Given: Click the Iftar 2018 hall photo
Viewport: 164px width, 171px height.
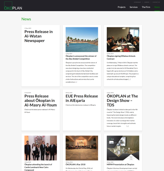Looking at the screenshot, I should click(x=82, y=148).
